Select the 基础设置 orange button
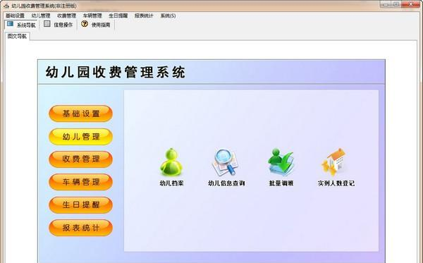This screenshot has height=263, width=423. (80, 114)
